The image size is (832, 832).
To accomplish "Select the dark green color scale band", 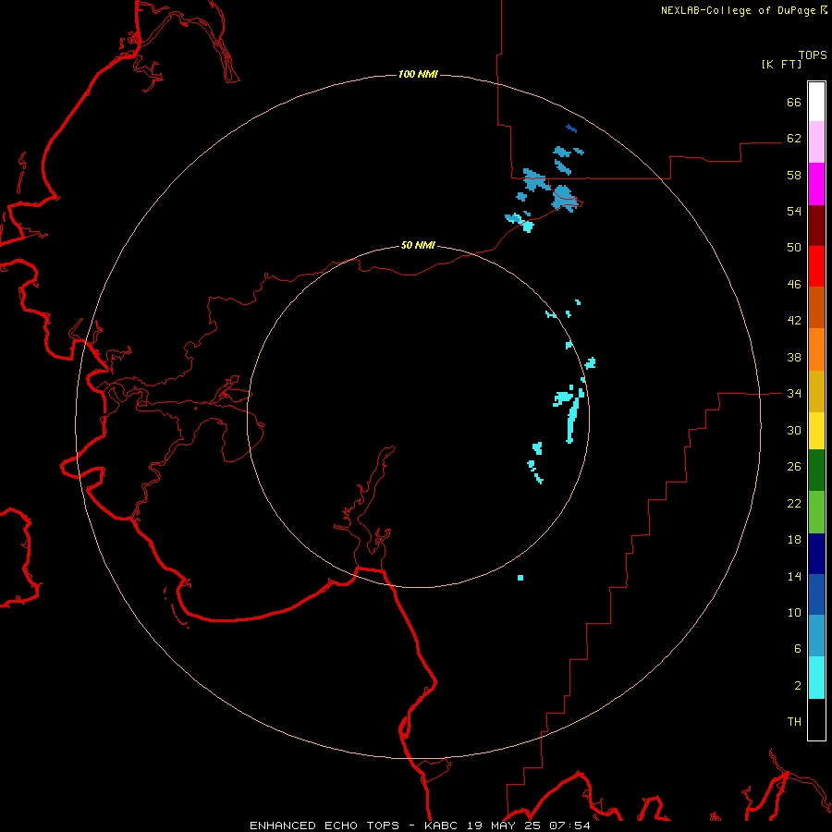I will coord(816,471).
